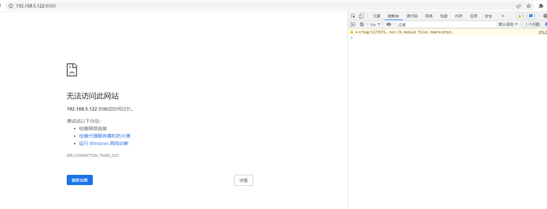Image resolution: width=547 pixels, height=209 pixels.
Task: Show the console sidebar panel icon
Action: pos(353,24)
